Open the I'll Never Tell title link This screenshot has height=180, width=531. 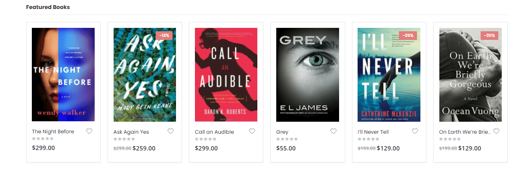pyautogui.click(x=373, y=132)
